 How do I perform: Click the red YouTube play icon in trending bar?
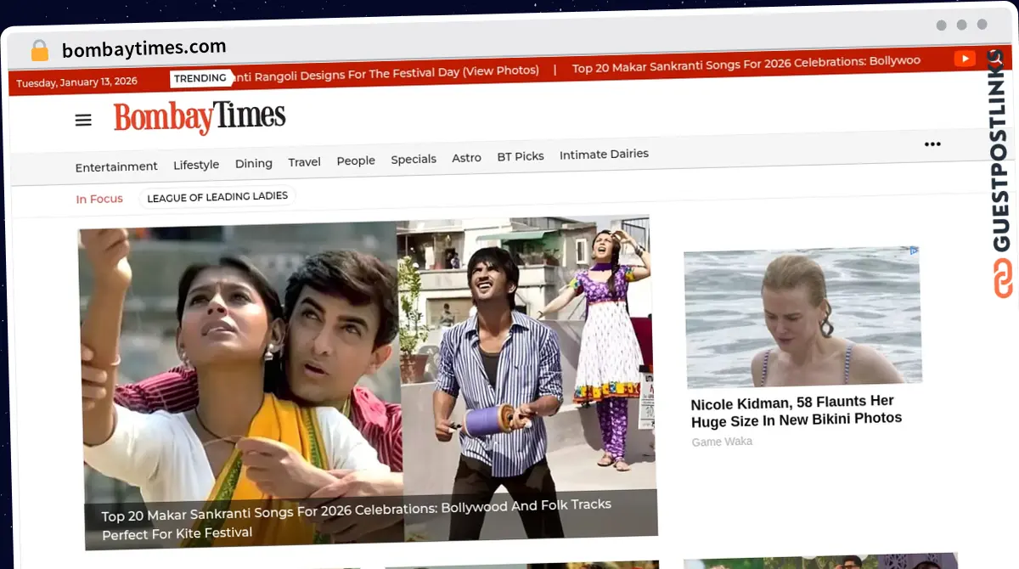tap(966, 59)
